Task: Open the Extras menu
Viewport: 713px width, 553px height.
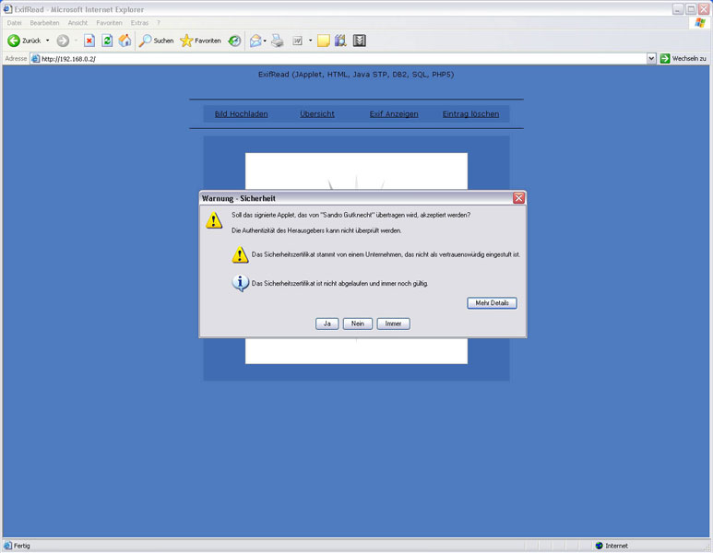Action: (x=139, y=22)
